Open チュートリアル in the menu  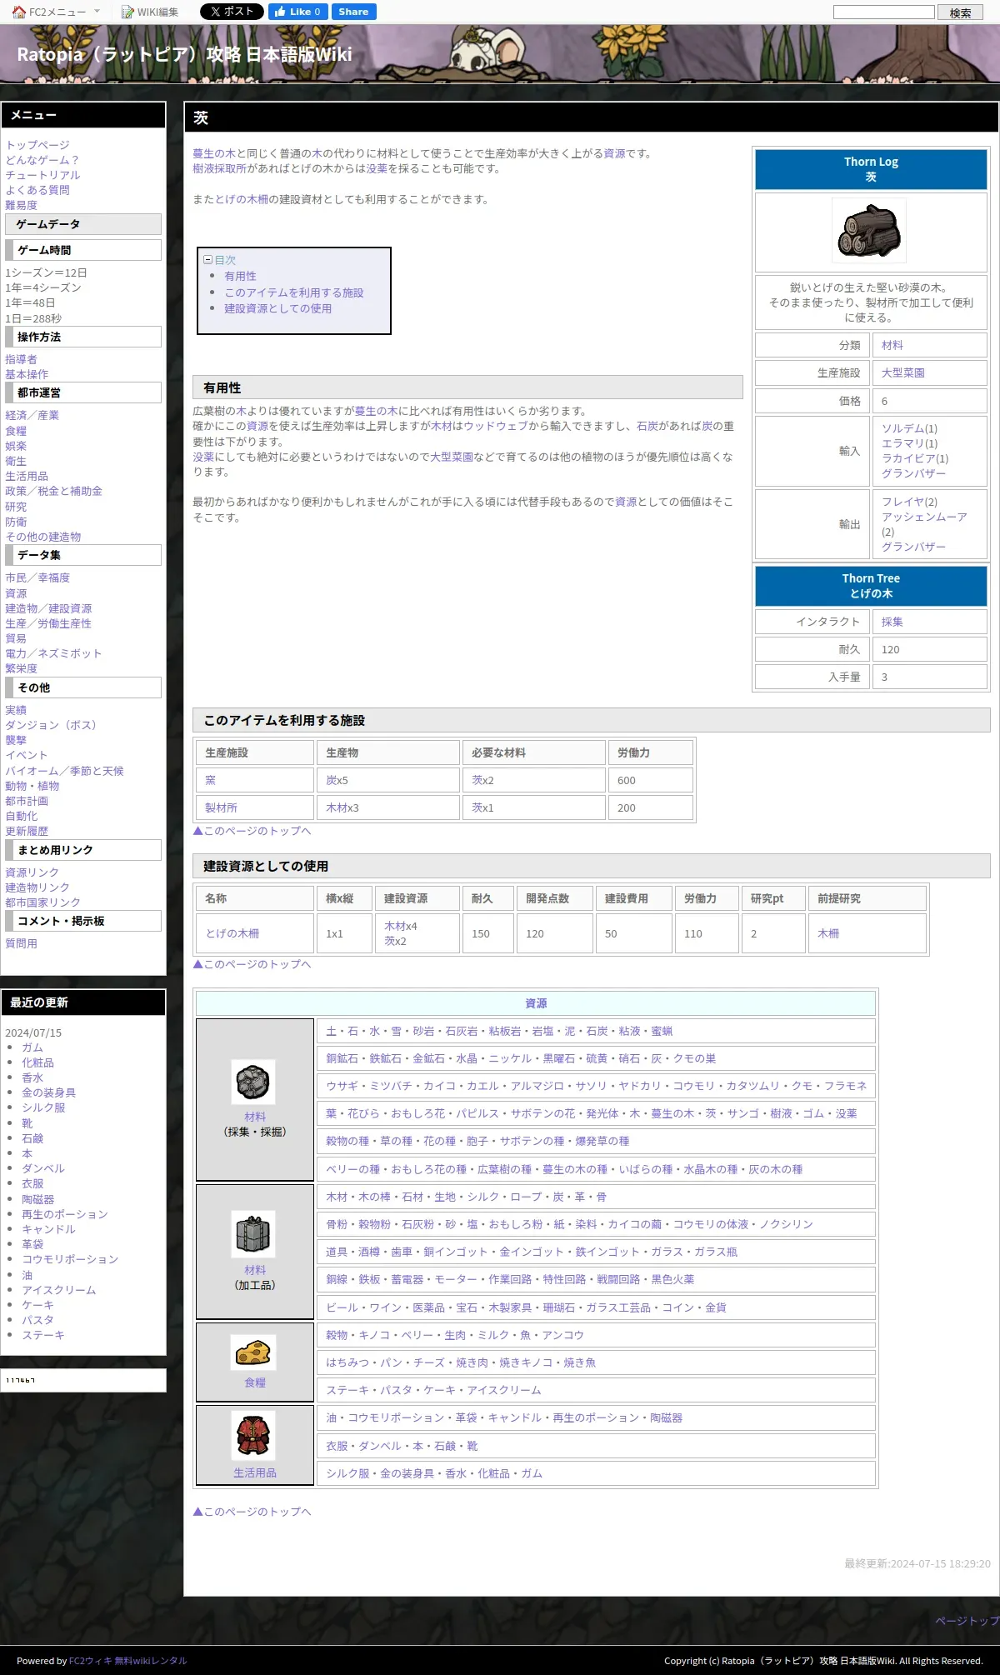(42, 175)
